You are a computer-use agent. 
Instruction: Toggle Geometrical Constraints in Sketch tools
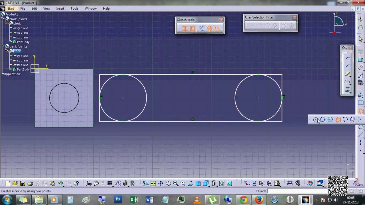point(209,28)
